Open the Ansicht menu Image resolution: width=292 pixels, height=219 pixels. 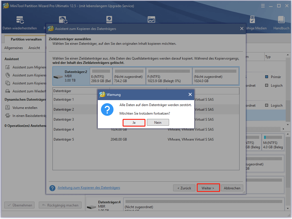click(x=34, y=48)
